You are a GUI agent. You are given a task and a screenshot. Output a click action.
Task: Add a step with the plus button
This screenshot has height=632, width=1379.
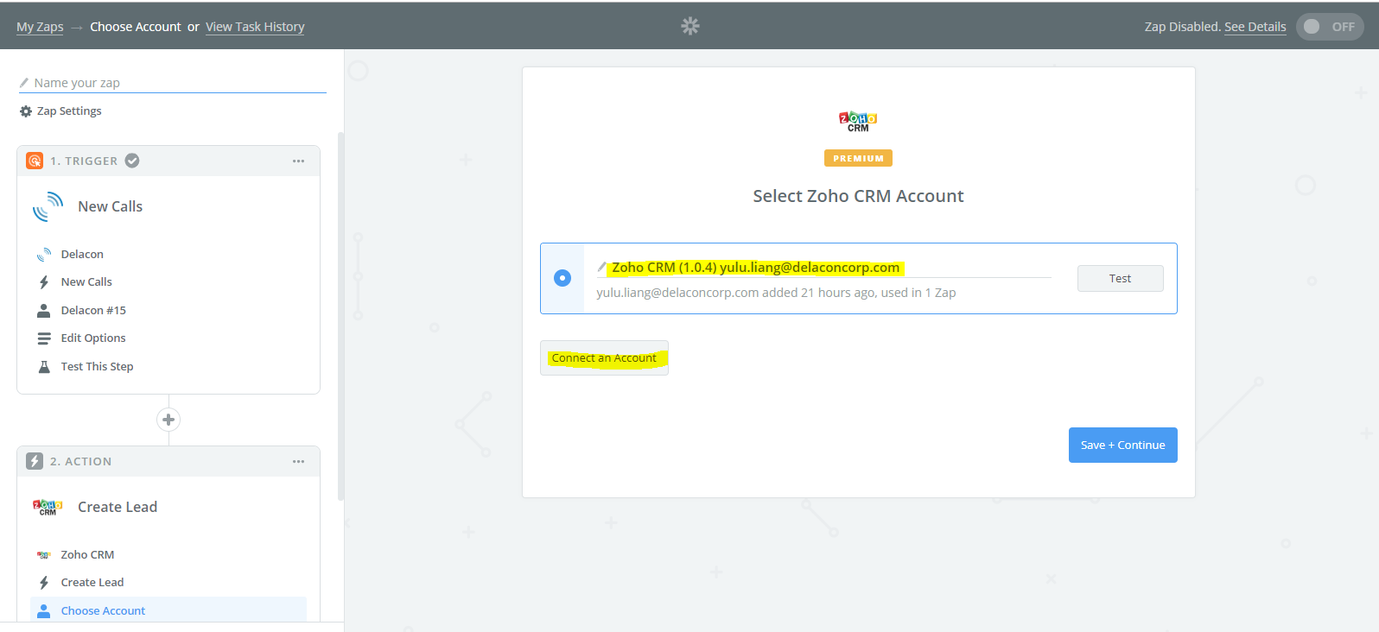(168, 420)
